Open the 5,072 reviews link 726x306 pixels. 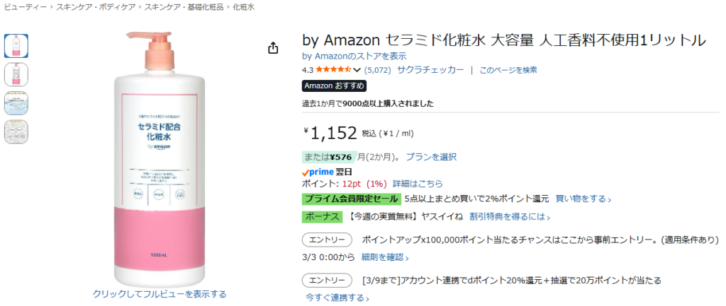point(377,70)
